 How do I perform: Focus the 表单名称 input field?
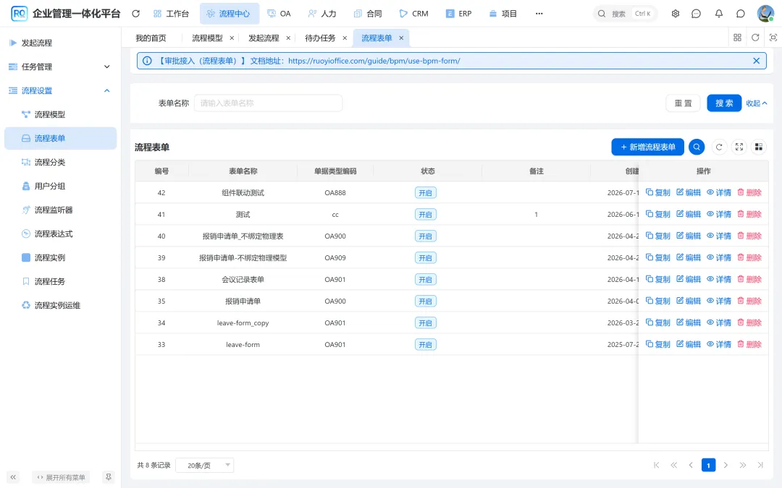(x=269, y=103)
